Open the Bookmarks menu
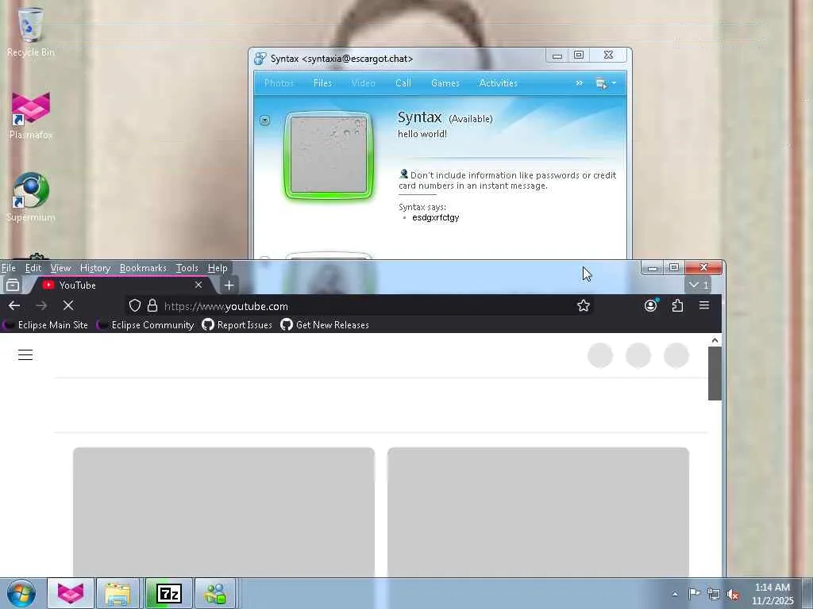The width and height of the screenshot is (813, 609). (143, 268)
